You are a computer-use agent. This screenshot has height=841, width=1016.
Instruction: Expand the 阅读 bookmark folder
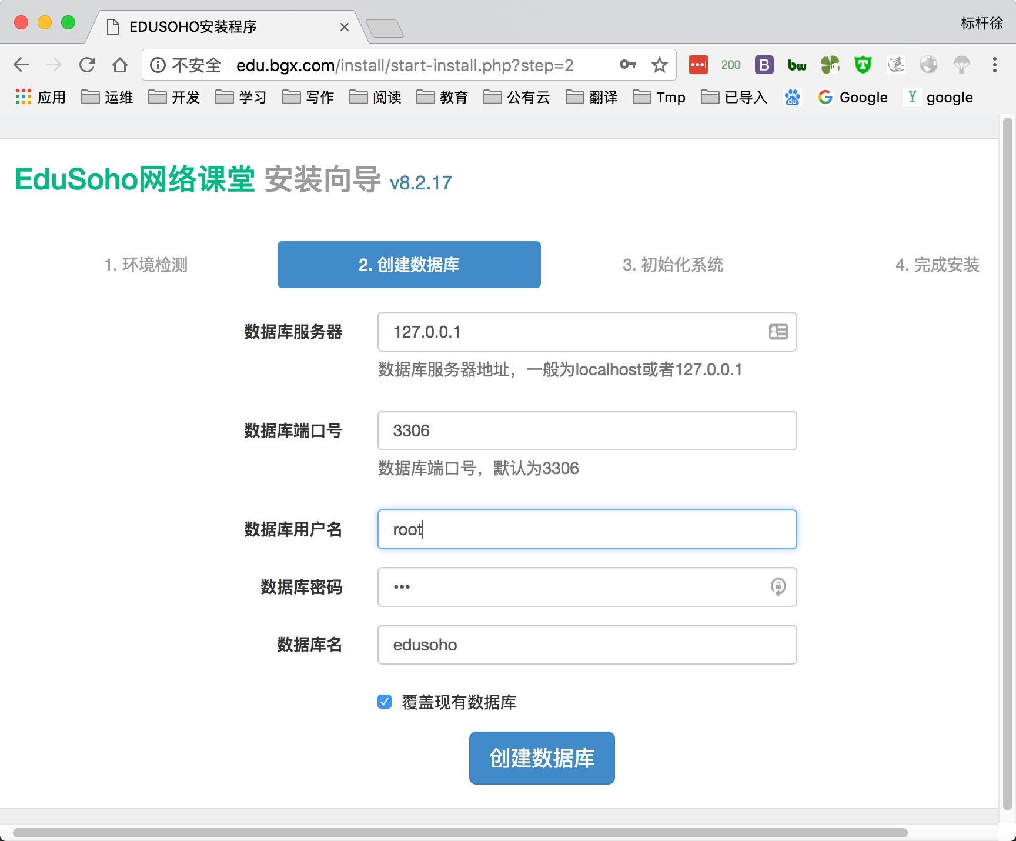tap(375, 97)
